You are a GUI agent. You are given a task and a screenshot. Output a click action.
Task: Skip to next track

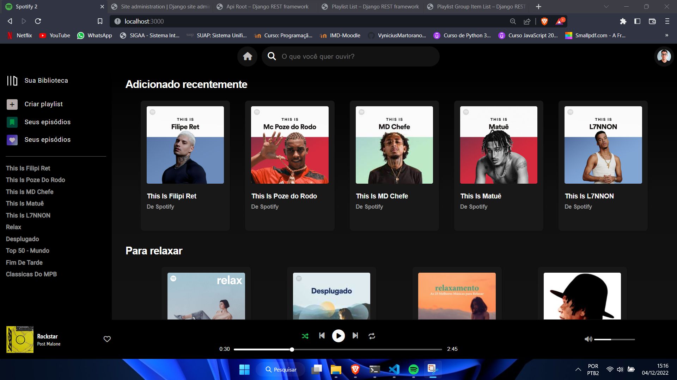(355, 336)
